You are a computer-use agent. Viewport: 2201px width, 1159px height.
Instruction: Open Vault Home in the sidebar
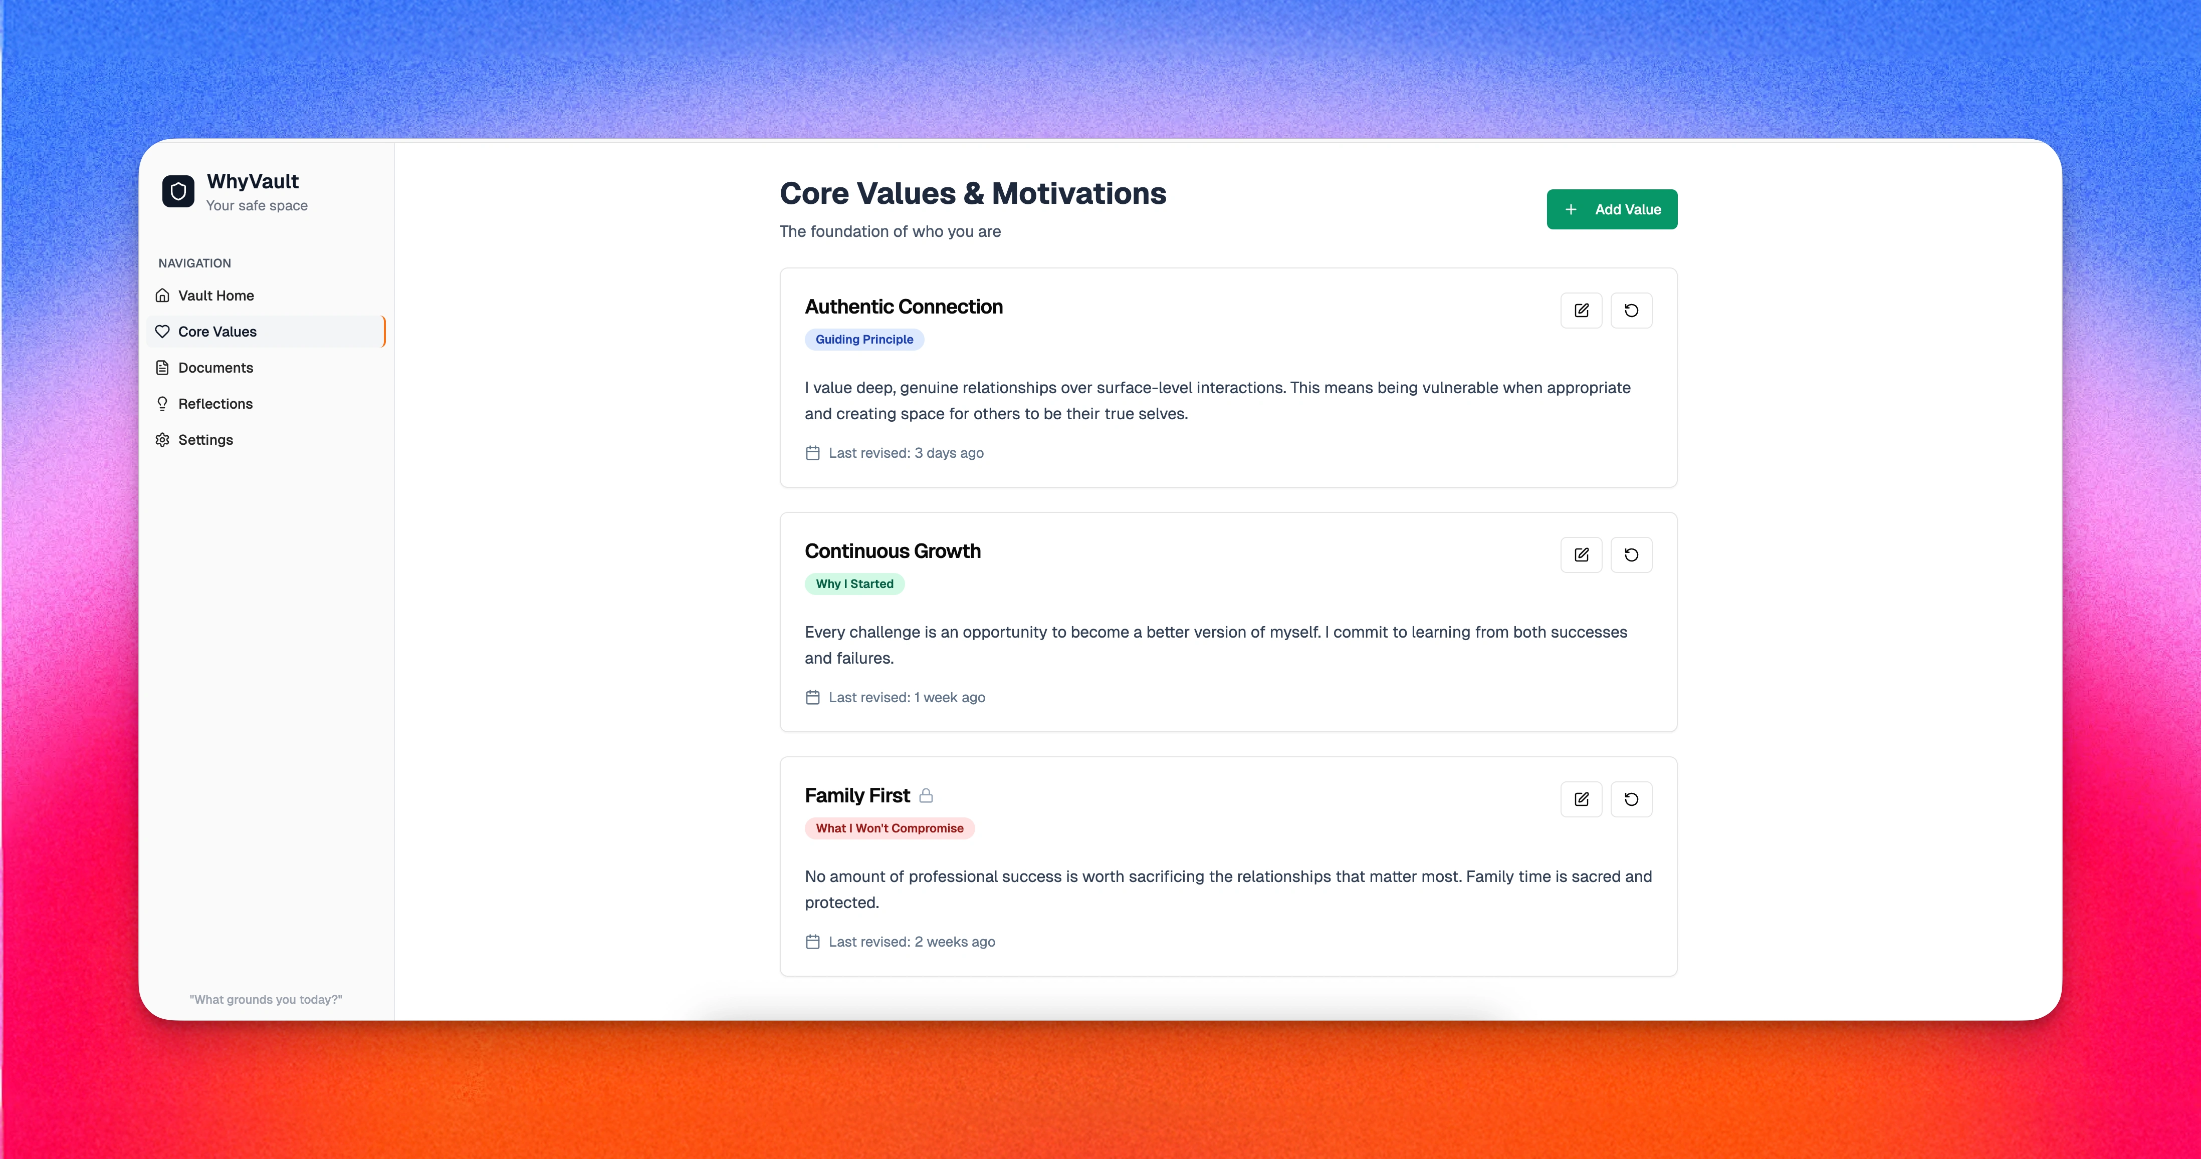coord(266,296)
